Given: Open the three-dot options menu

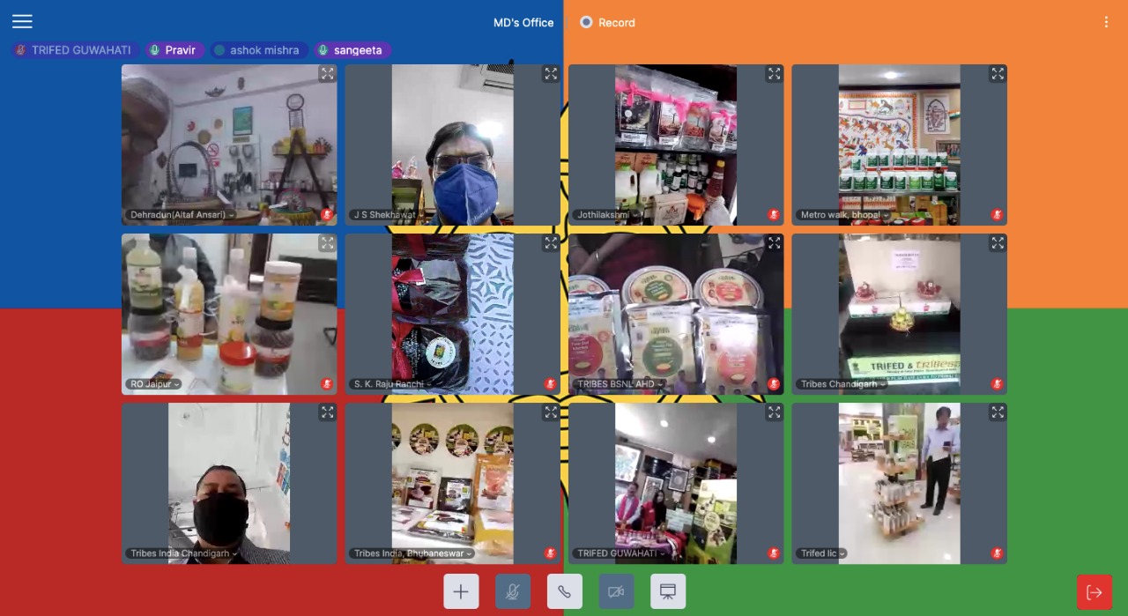Looking at the screenshot, I should point(1106,22).
